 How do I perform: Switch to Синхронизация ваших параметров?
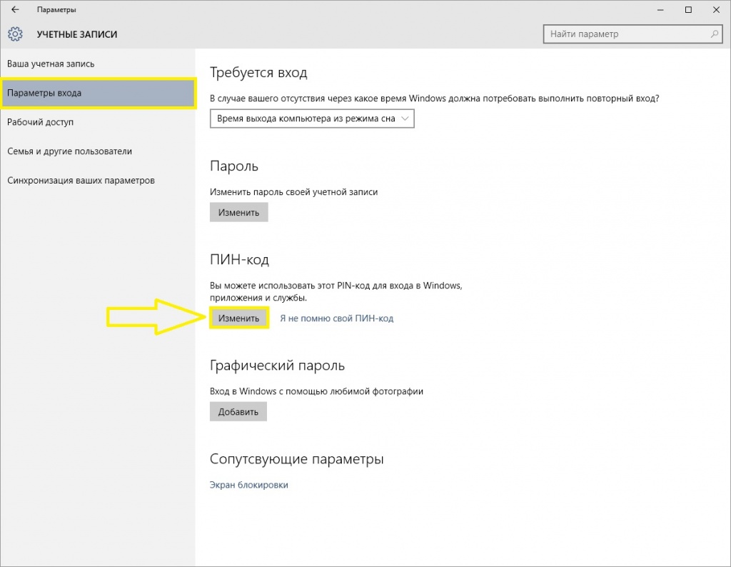(x=81, y=181)
